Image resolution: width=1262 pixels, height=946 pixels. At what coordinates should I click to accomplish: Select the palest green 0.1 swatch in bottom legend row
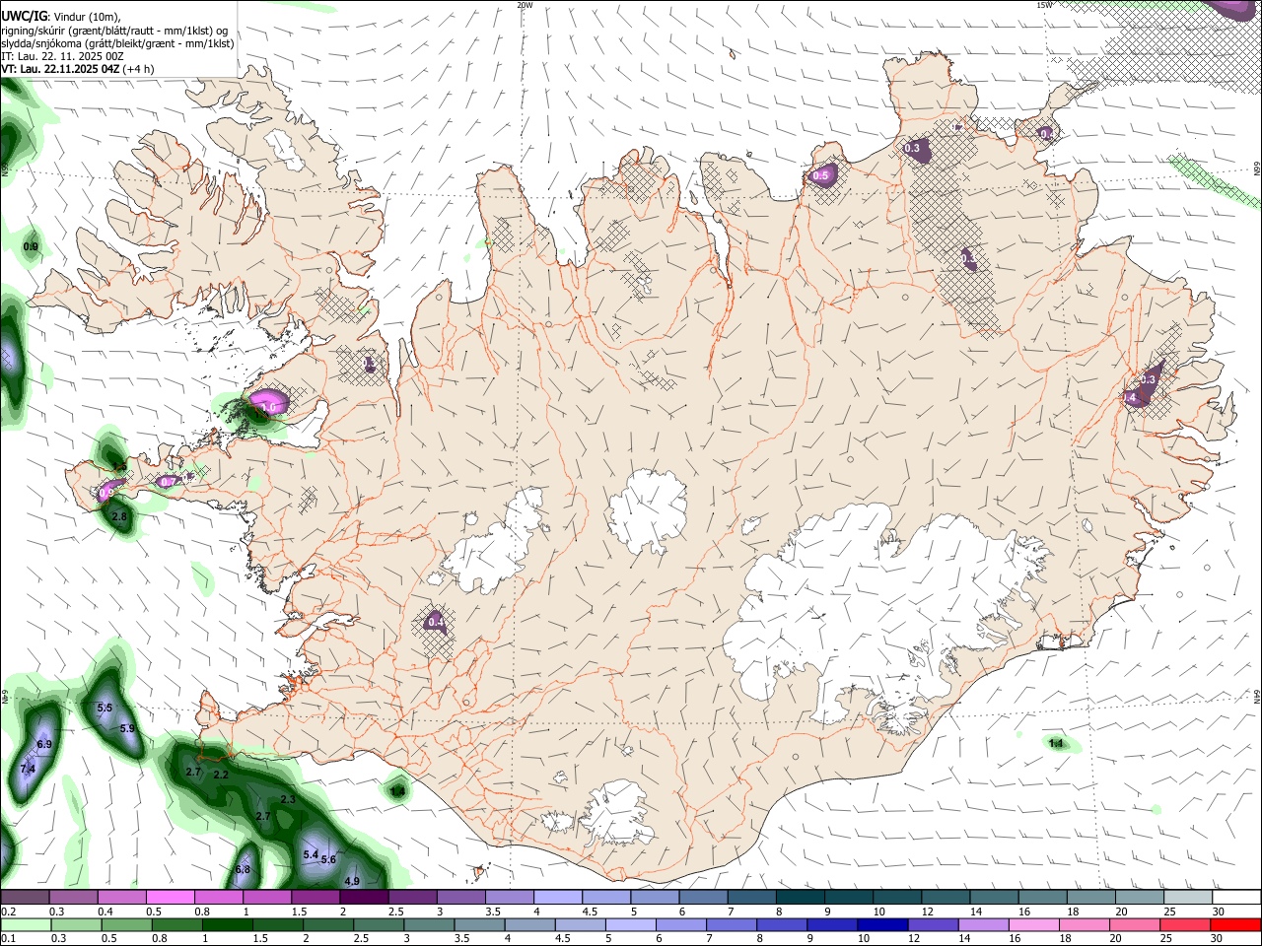tap(26, 925)
